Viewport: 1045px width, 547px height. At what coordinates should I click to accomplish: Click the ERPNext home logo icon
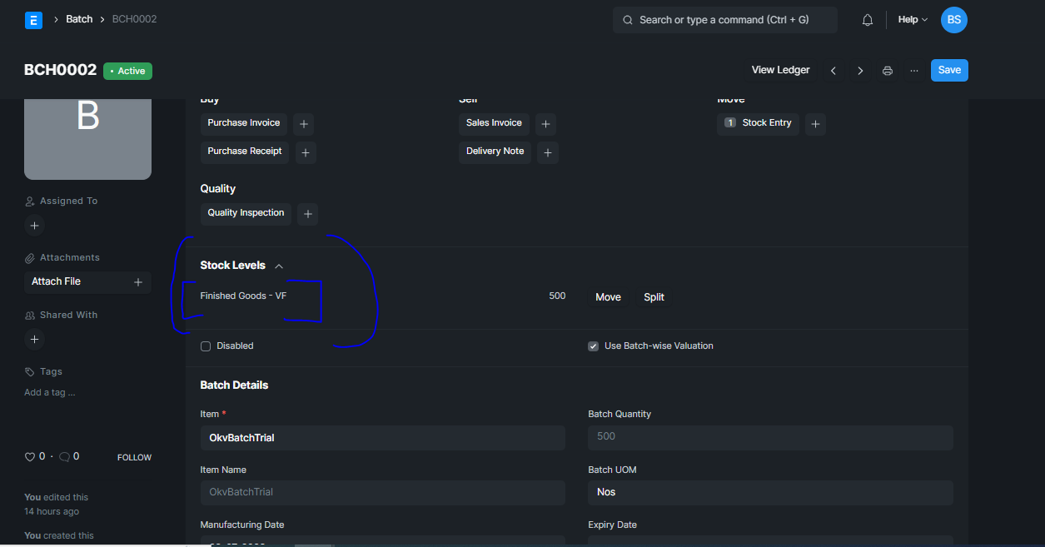pos(33,21)
